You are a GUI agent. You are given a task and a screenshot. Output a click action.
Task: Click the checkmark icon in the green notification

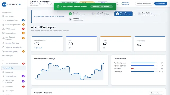coord(58,6)
